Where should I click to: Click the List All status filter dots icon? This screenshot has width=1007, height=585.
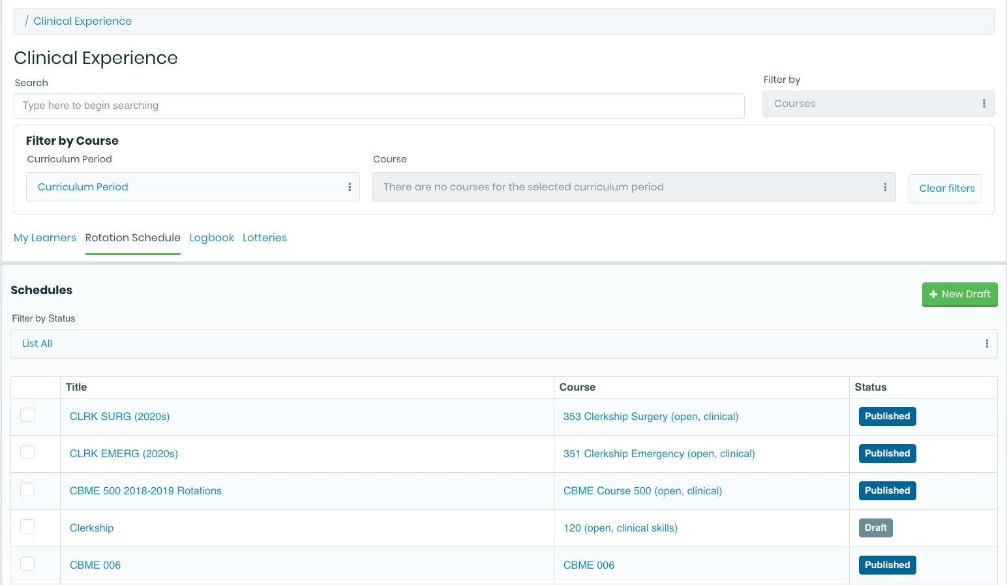point(986,344)
